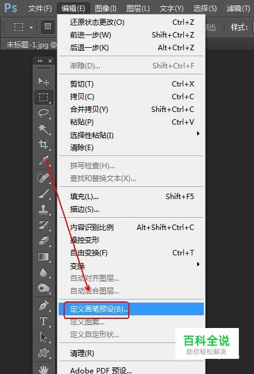Image resolution: width=254 pixels, height=374 pixels.
Task: Select the Crop tool
Action: (44, 145)
